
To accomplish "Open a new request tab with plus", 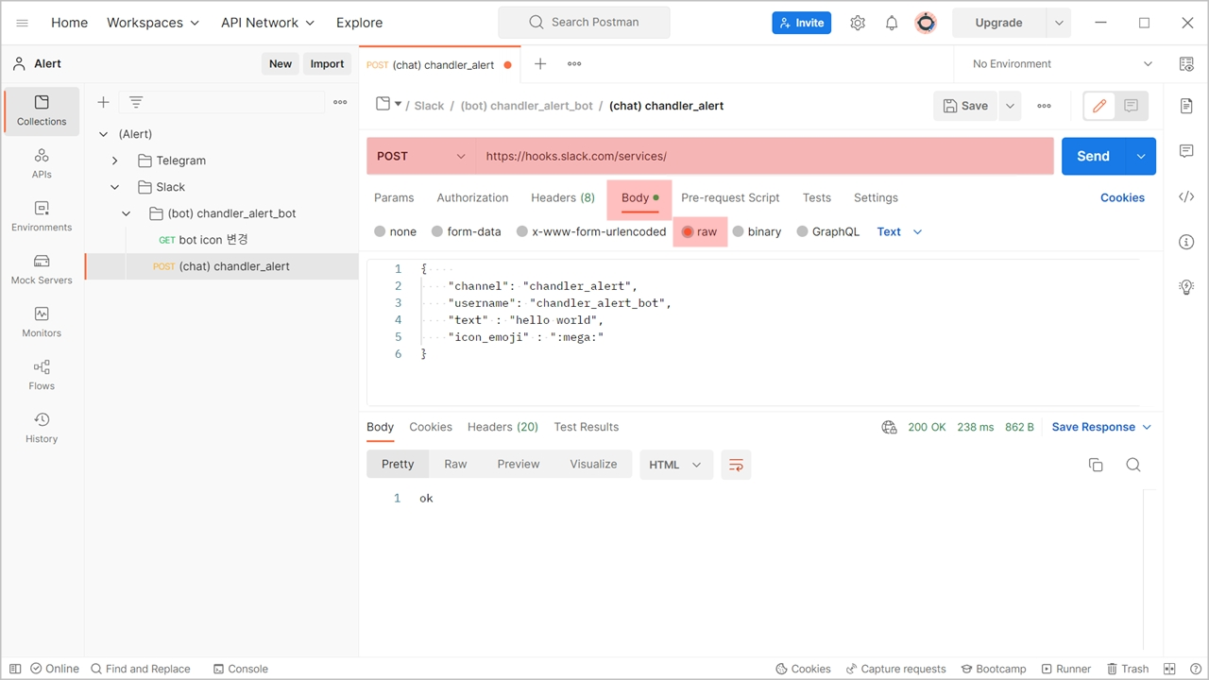I will coord(540,63).
